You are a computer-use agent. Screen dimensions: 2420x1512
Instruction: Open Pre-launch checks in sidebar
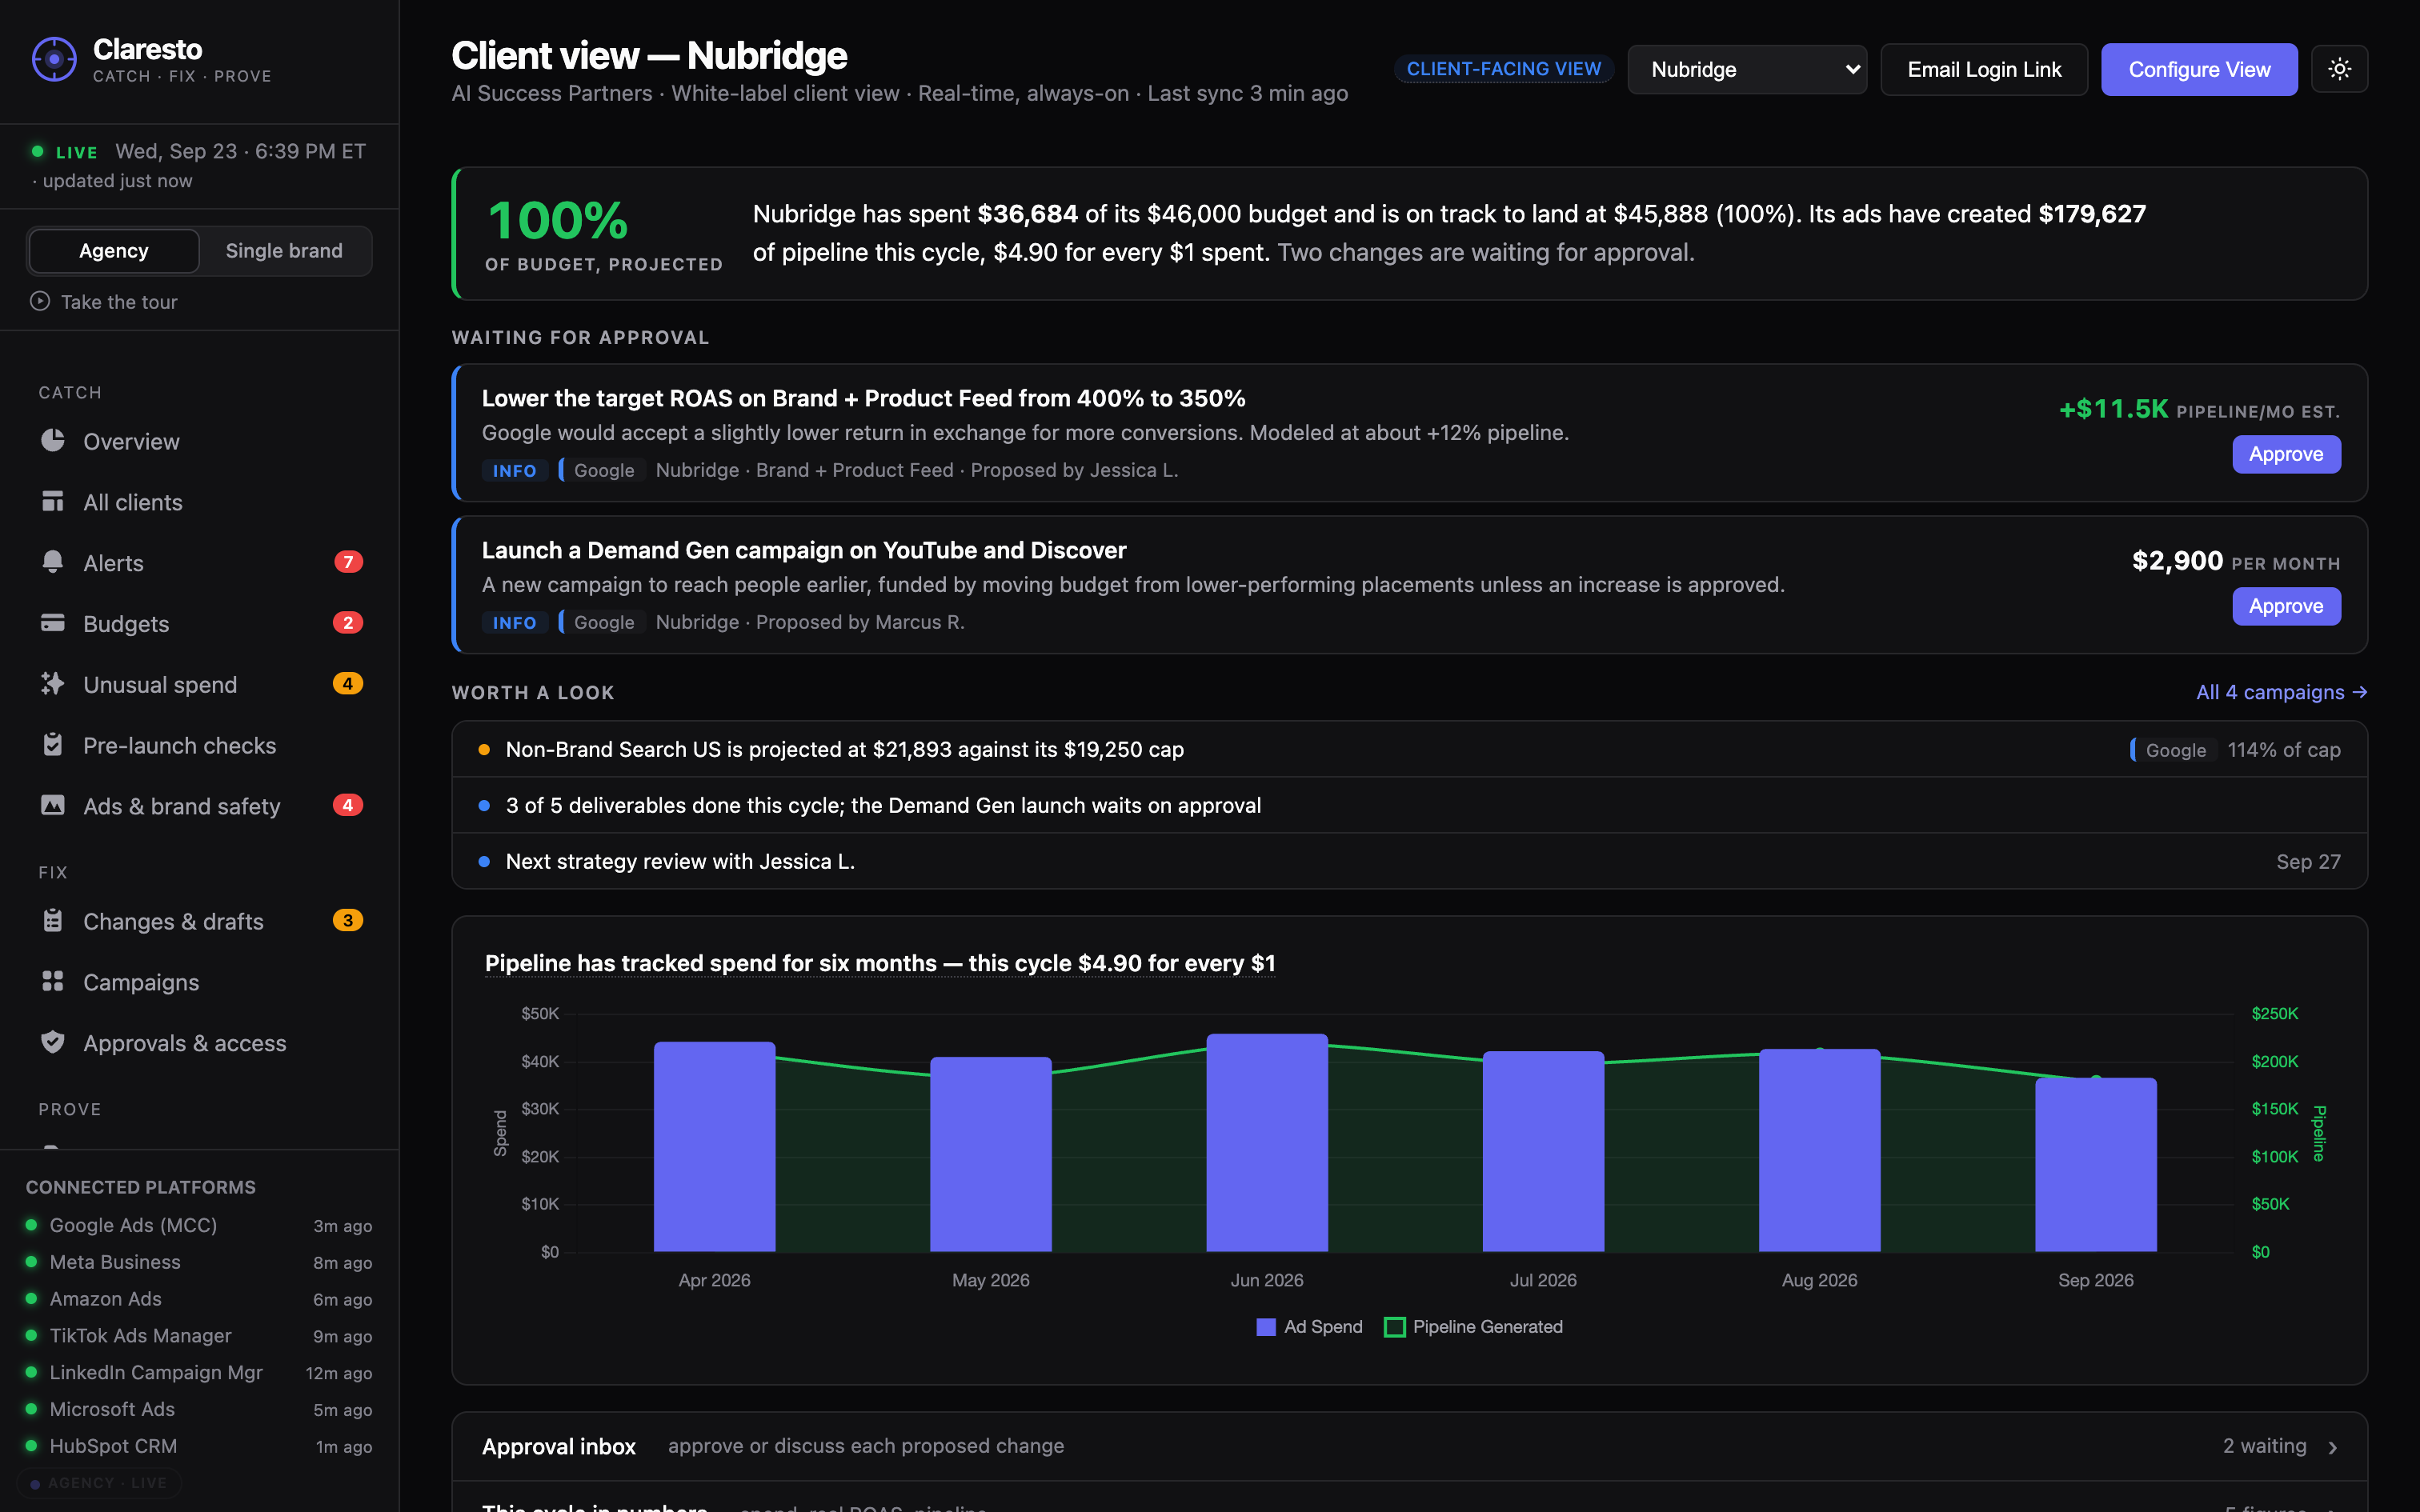click(x=200, y=745)
